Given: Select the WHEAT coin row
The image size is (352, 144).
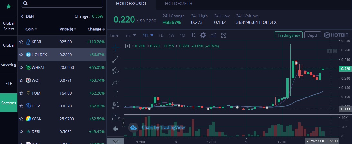Looking at the screenshot, I should click(62, 68).
